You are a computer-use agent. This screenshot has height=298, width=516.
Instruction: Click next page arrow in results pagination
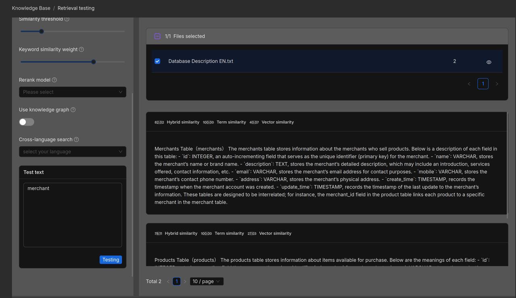coord(185,281)
